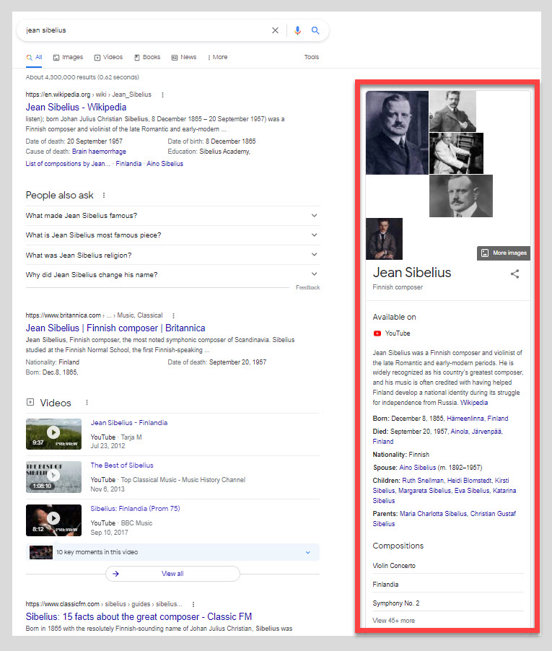Play the Jean Sibelius - Finlandia video thumbnail
Image resolution: width=552 pixels, height=651 pixels.
(x=53, y=433)
